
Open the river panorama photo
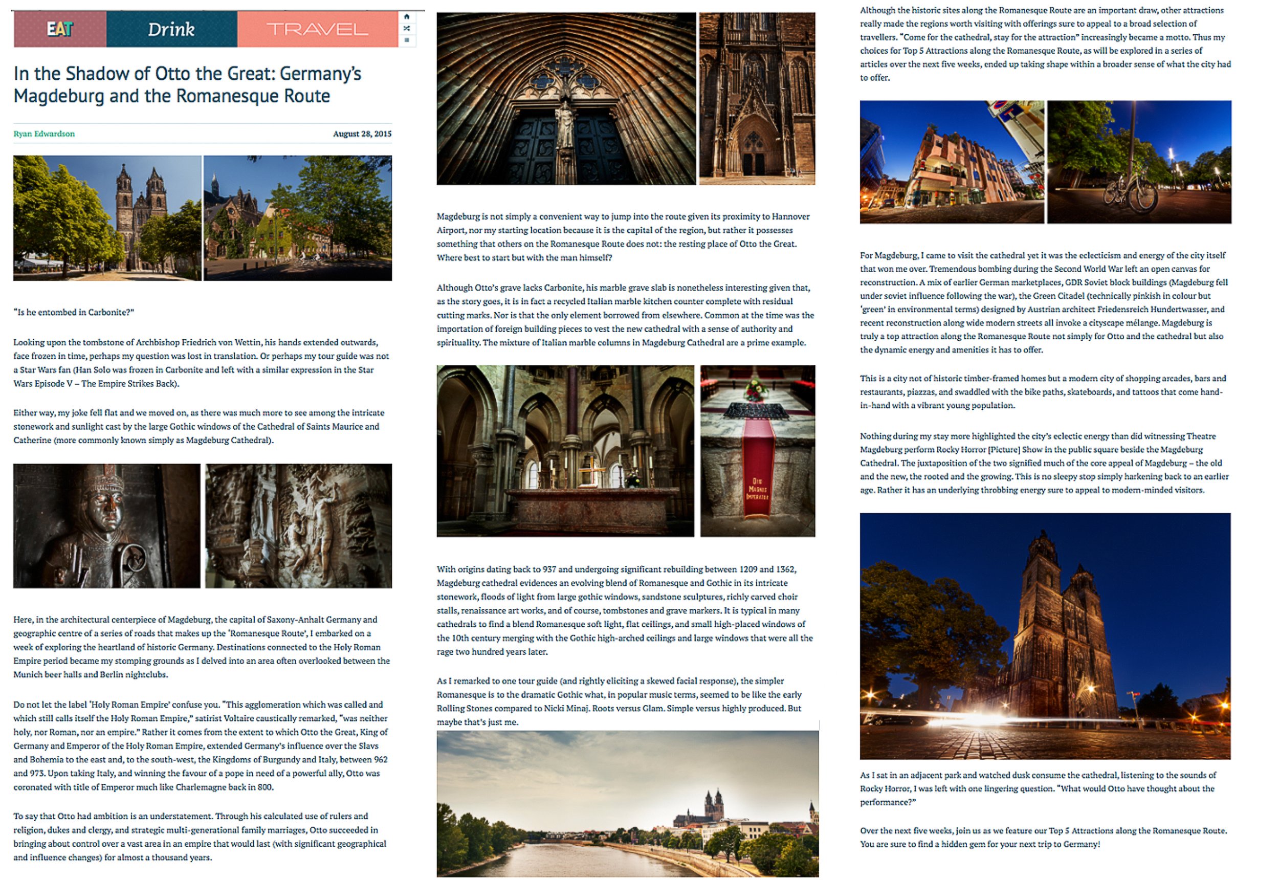(x=628, y=804)
